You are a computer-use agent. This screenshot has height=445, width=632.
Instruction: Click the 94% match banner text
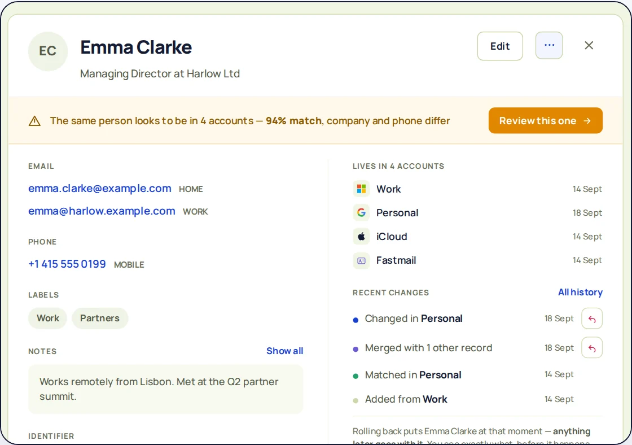coord(293,121)
